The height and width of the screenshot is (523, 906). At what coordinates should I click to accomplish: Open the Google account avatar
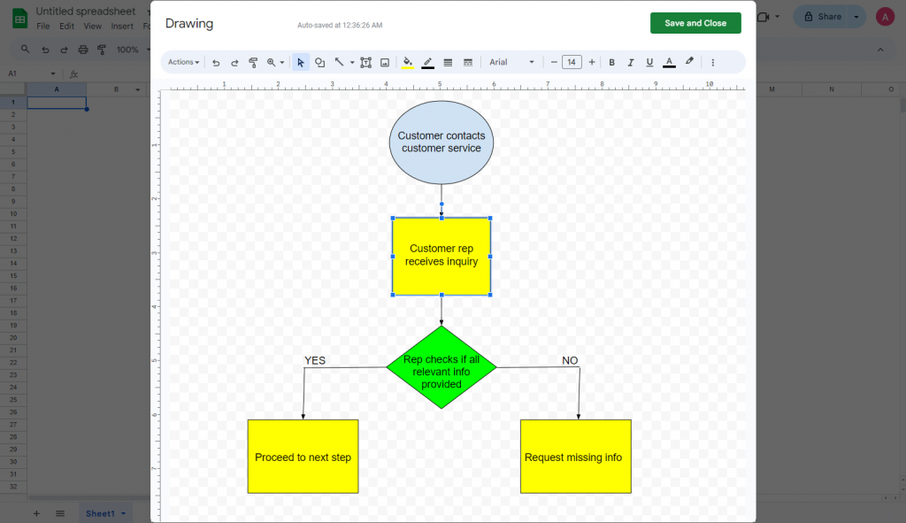[885, 17]
